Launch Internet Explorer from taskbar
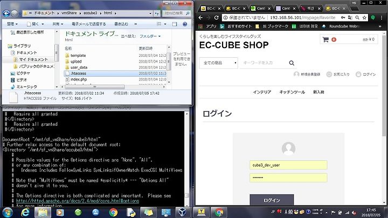 (x=25, y=212)
